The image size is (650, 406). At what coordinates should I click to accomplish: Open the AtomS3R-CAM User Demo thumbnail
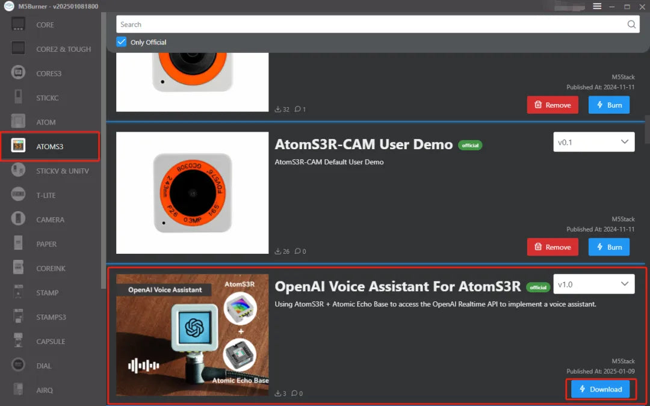pyautogui.click(x=193, y=192)
